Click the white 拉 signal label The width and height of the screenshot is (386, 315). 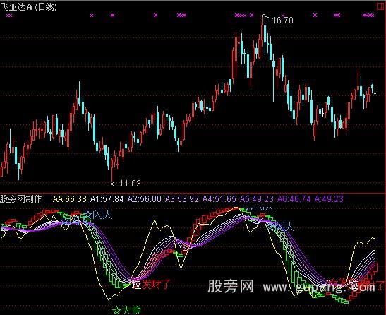pyautogui.click(x=137, y=285)
